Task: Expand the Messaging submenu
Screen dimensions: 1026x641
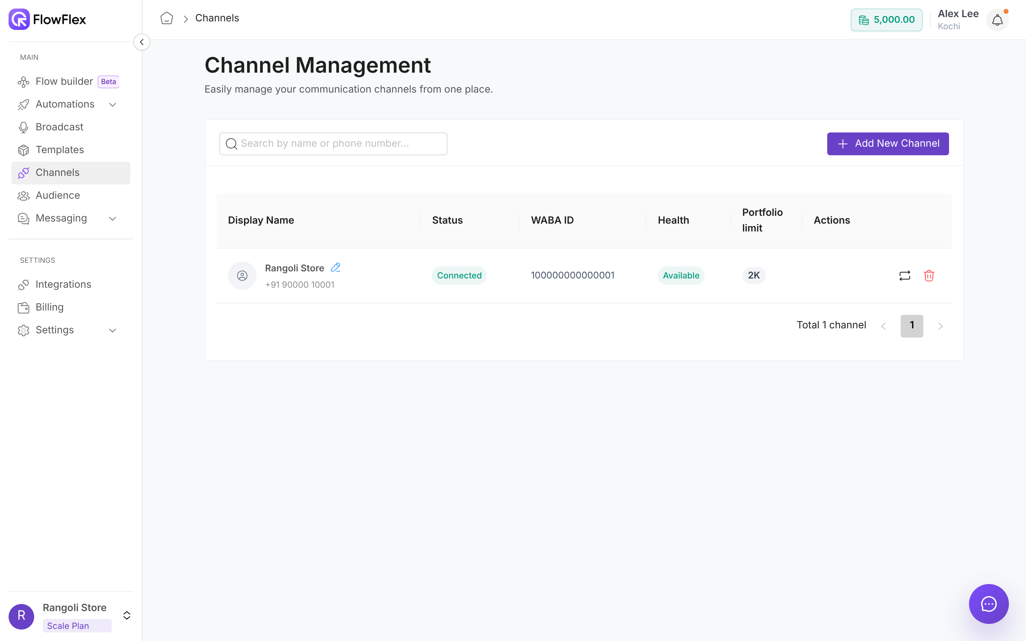Action: pyautogui.click(x=112, y=219)
